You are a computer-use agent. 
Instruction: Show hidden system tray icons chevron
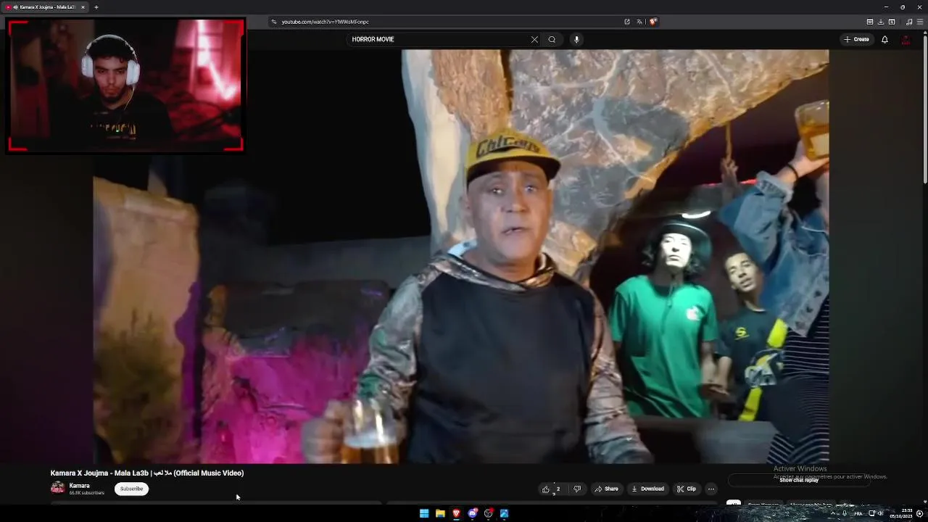pyautogui.click(x=833, y=513)
